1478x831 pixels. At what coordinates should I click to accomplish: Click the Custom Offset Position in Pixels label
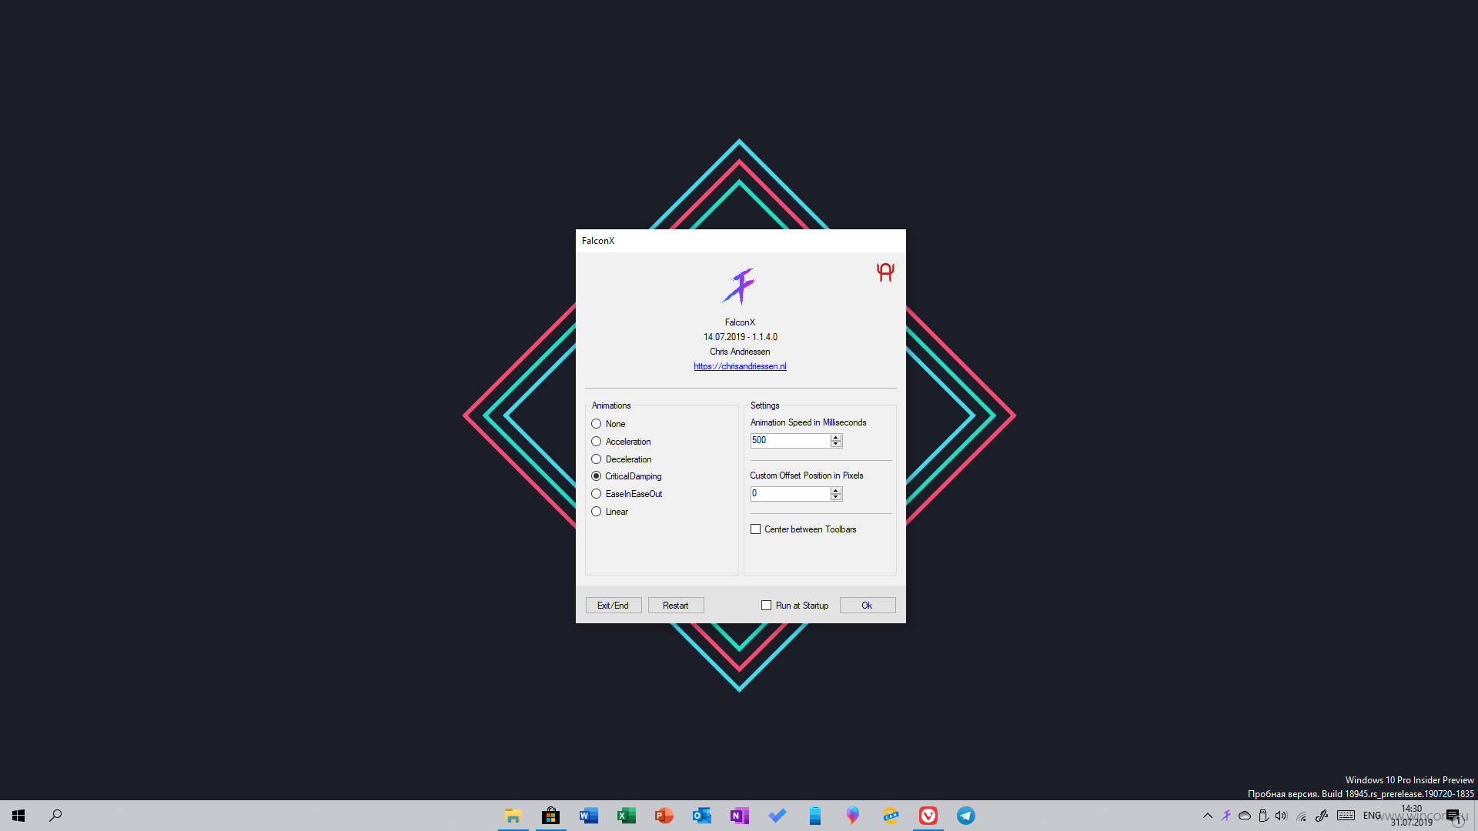[807, 476]
